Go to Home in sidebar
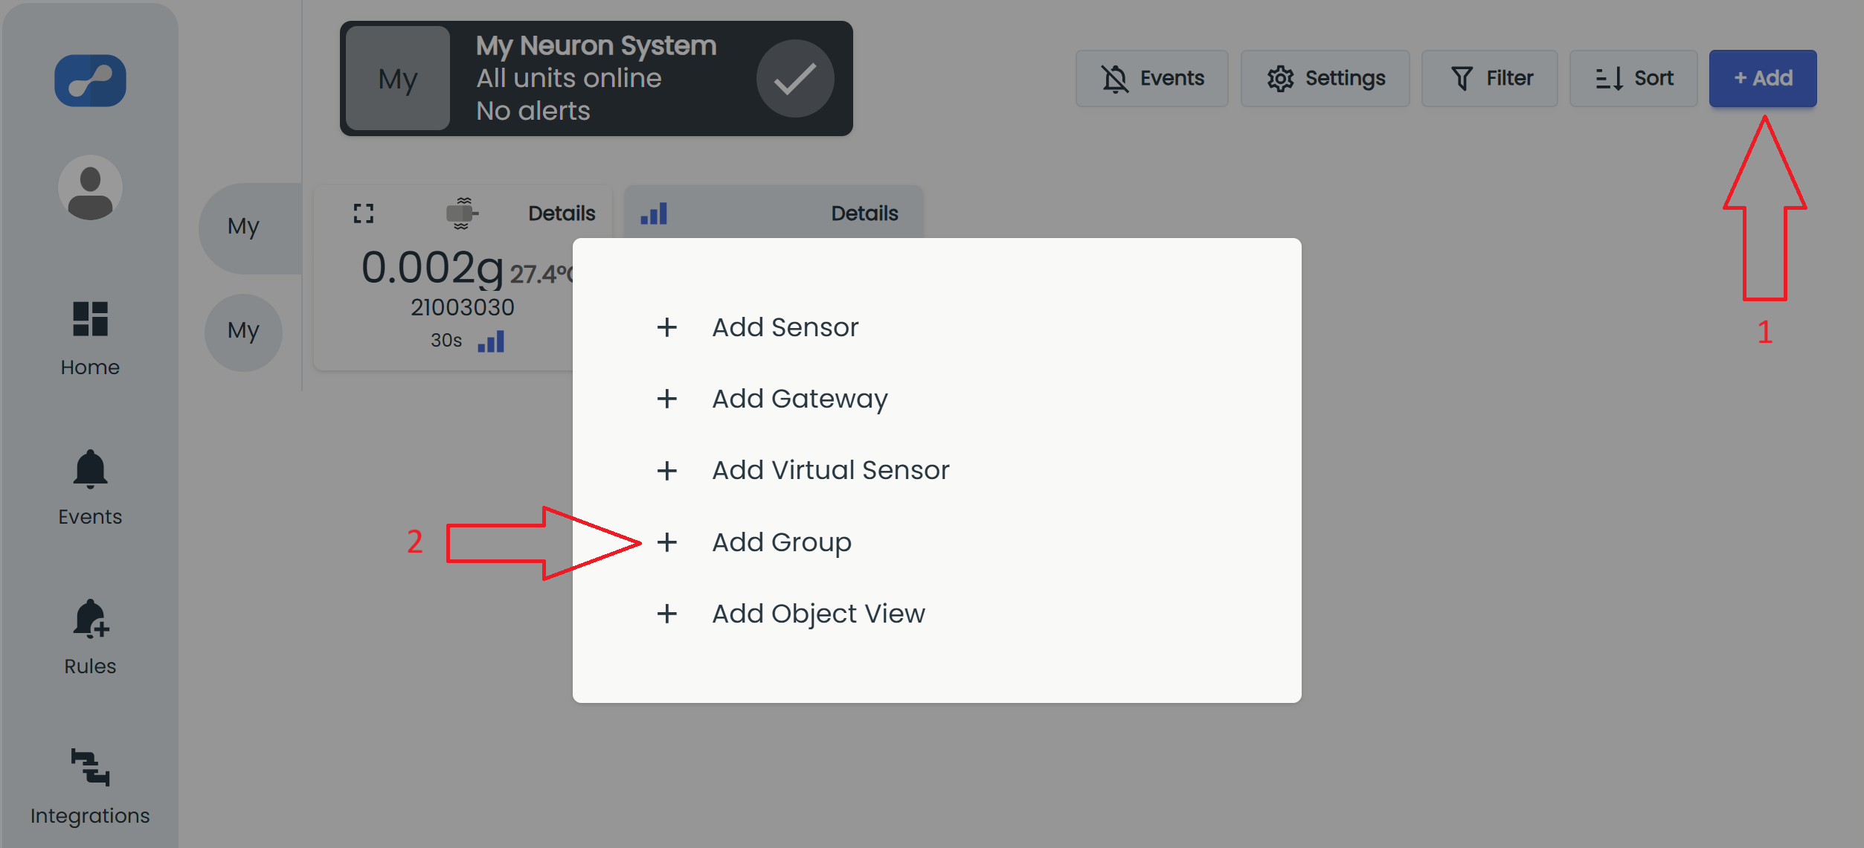The height and width of the screenshot is (848, 1864). pos(90,339)
